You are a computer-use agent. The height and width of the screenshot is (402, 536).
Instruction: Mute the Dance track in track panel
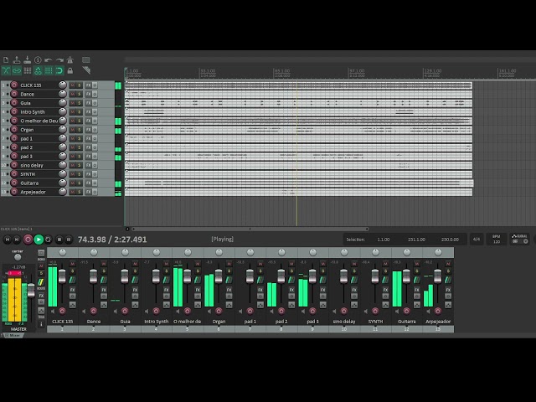(x=72, y=94)
